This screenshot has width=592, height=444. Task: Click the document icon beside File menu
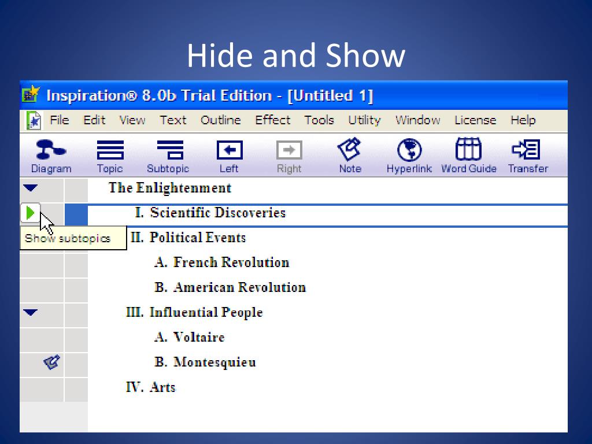pos(34,120)
